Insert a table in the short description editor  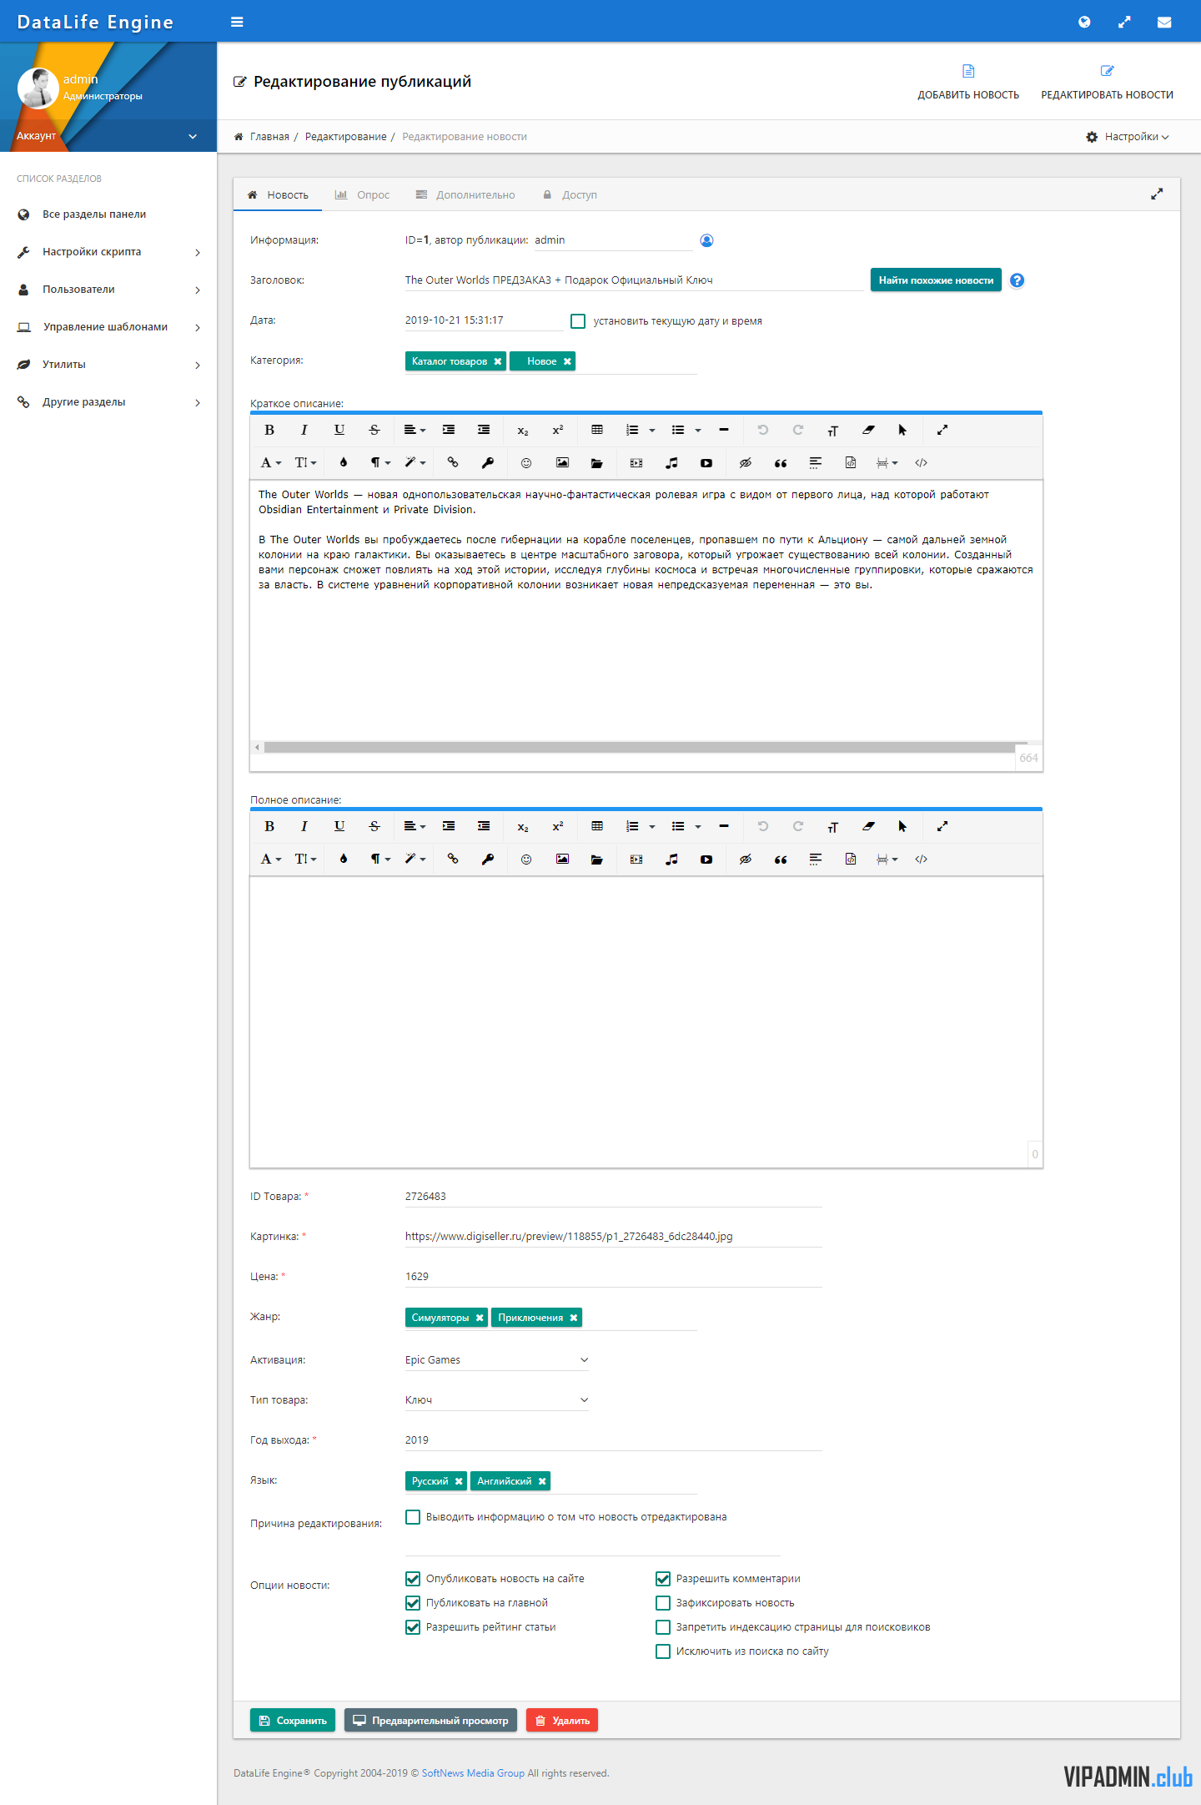click(x=597, y=430)
